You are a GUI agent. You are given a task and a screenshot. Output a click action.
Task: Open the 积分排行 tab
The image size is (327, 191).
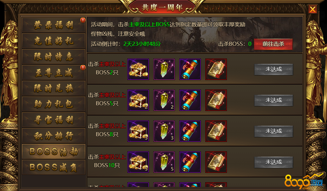click(x=54, y=136)
